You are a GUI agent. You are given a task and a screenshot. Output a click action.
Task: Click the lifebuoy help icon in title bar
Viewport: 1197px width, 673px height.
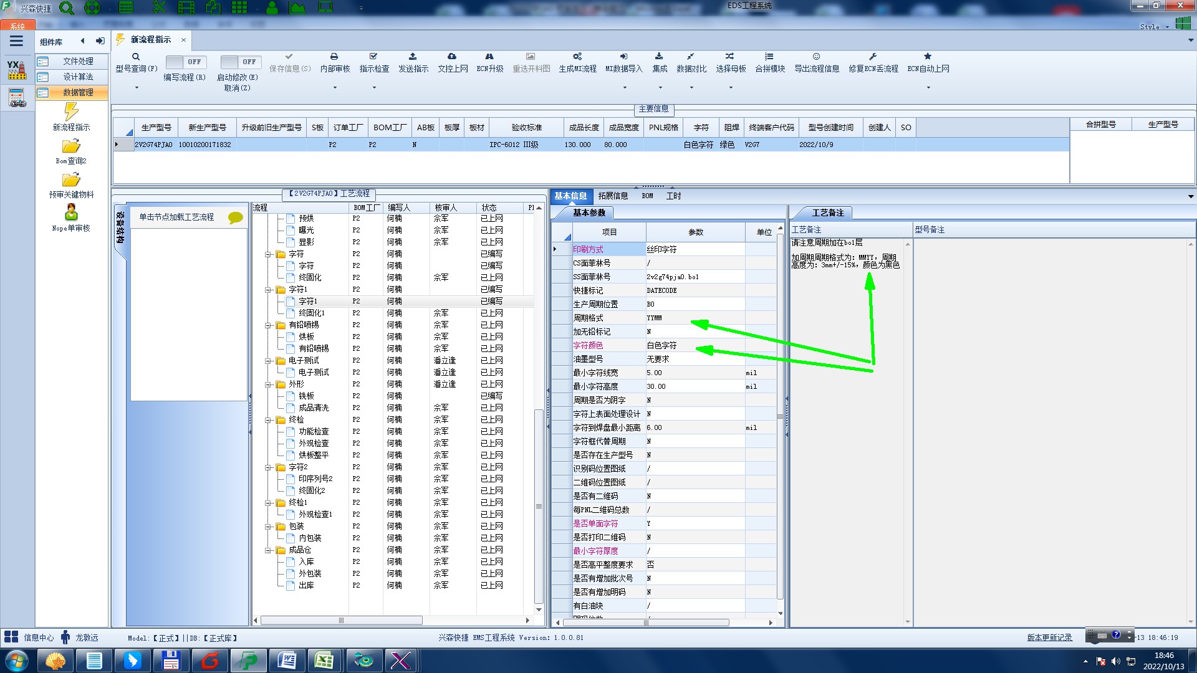click(92, 8)
